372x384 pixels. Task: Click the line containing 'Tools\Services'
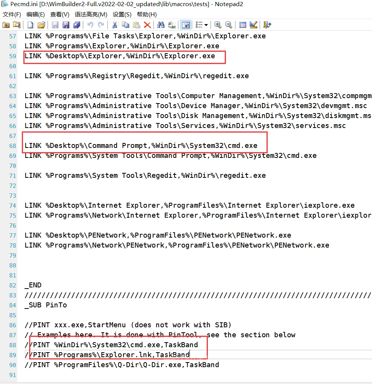point(185,126)
